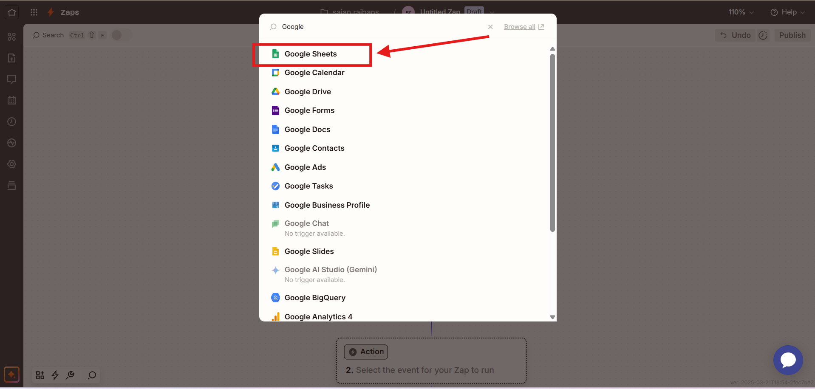This screenshot has height=389, width=815.
Task: Toggle the switch next to Search shortcut
Action: coord(122,35)
